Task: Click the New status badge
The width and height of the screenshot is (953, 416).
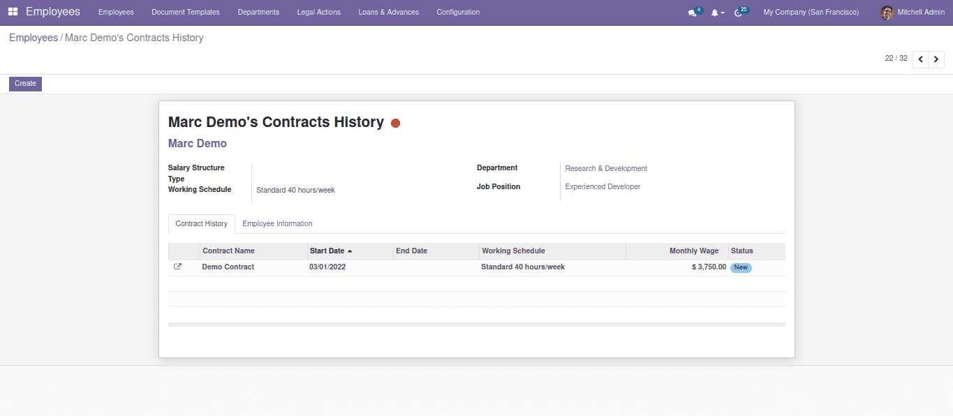Action: coord(741,267)
